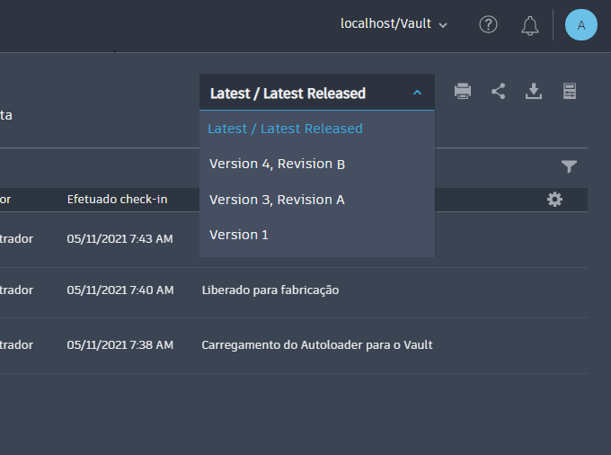This screenshot has height=455, width=611.
Task: Collapse the Latest / Latest Released dropdown
Action: pyautogui.click(x=417, y=93)
